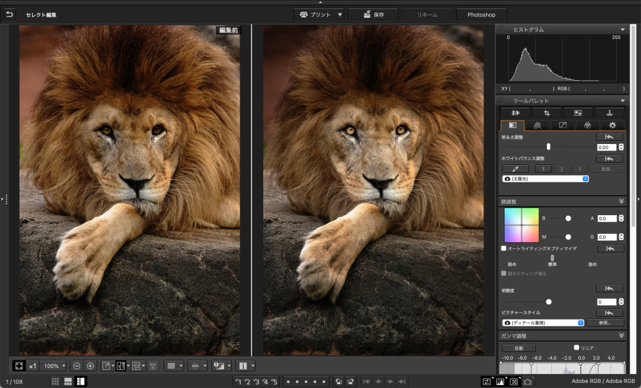Open the 100% zoom level dropdown

point(54,366)
